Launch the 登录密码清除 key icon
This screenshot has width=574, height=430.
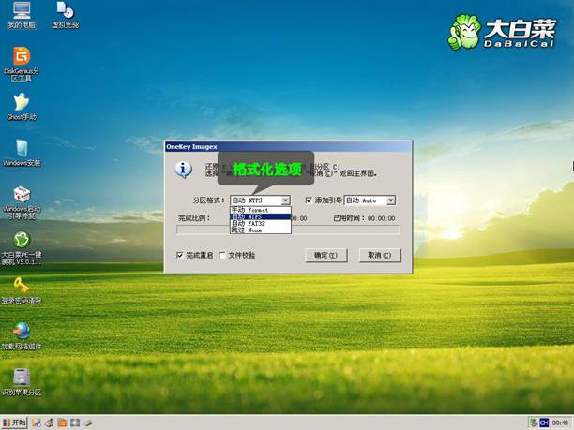[x=21, y=285]
